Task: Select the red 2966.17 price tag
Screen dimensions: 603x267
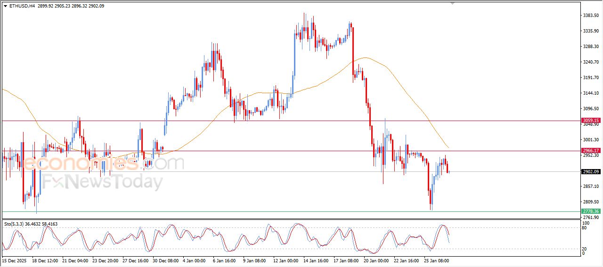Action: 591,151
